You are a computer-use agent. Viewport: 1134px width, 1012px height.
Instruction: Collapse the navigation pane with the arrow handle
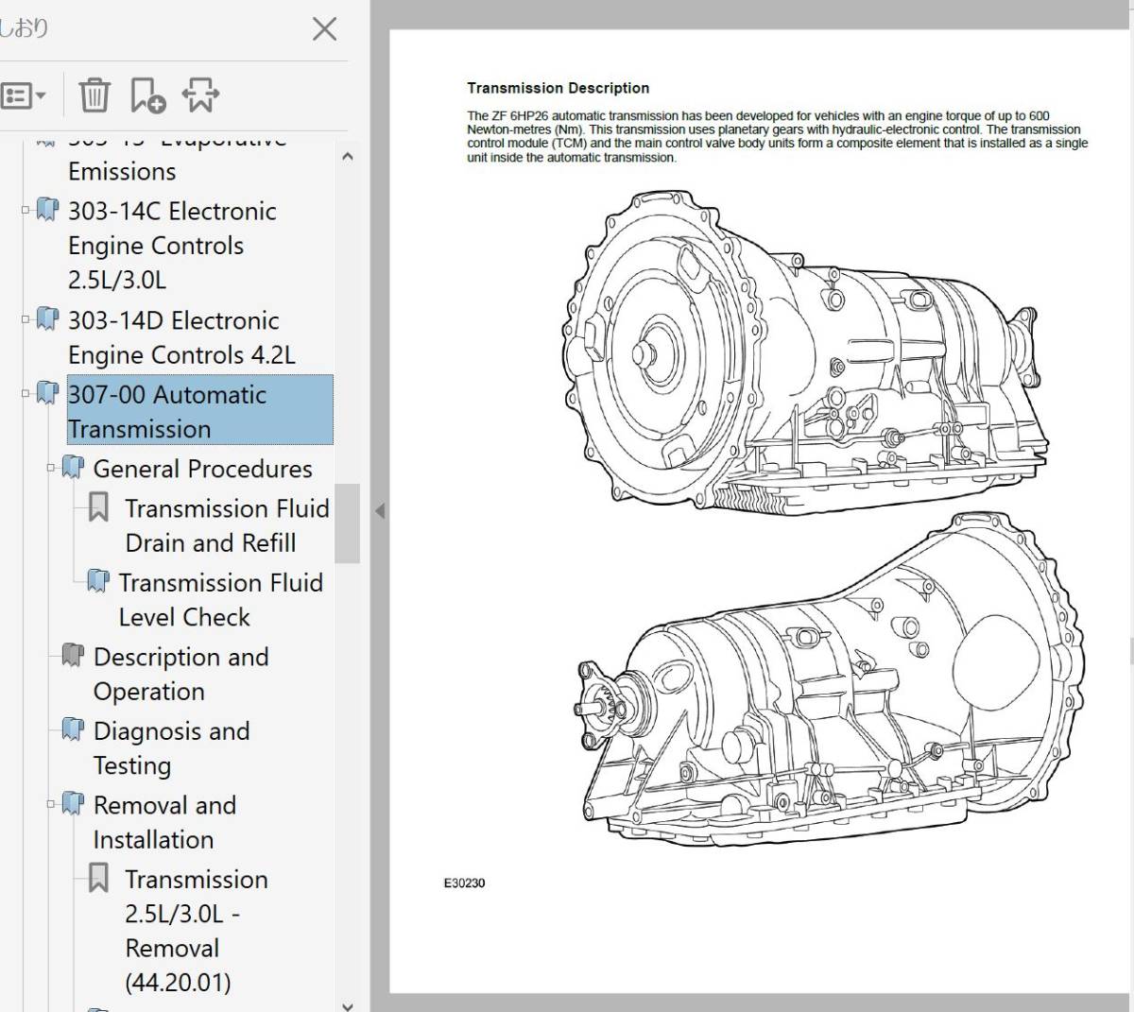[380, 511]
